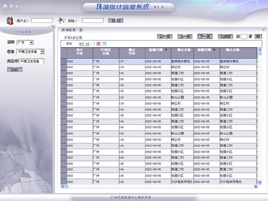
Task: Click the 统计年度 column header
Action: coord(80,51)
